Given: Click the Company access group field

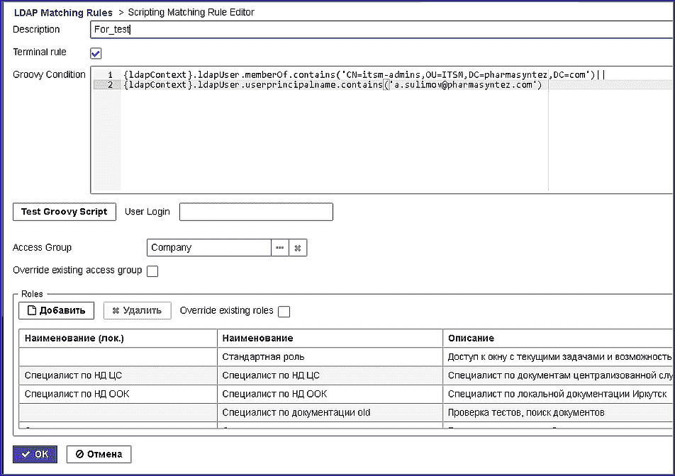Looking at the screenshot, I should tap(209, 248).
